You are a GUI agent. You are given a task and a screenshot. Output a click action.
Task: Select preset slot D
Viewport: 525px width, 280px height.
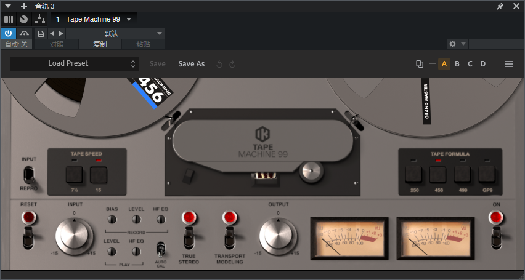click(x=483, y=64)
